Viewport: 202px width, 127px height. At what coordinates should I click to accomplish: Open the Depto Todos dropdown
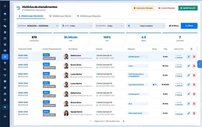point(77,26)
